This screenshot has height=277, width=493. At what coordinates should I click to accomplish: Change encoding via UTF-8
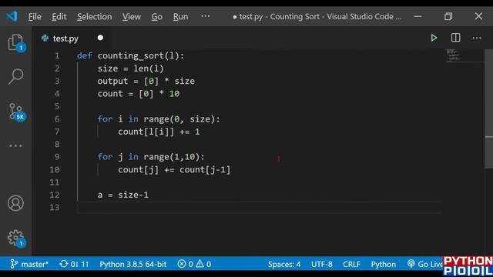[322, 264]
